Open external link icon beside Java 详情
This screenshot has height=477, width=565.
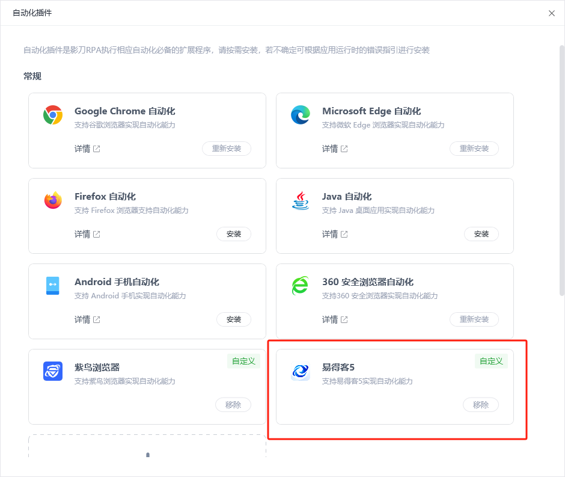(344, 235)
